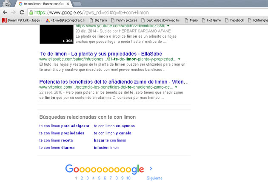
Task: Go to results page 5
Action: click(99, 178)
